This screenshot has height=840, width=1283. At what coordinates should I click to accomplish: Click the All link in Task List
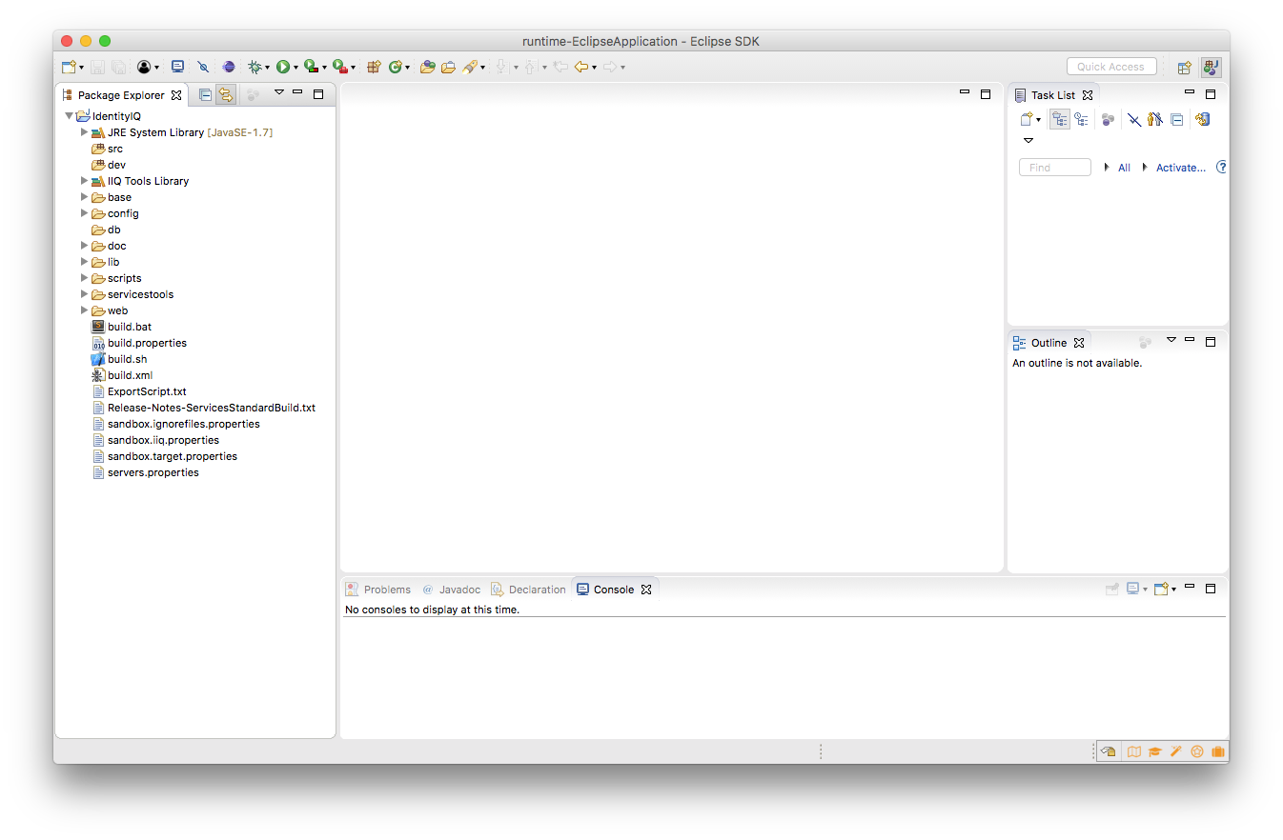(x=1124, y=168)
